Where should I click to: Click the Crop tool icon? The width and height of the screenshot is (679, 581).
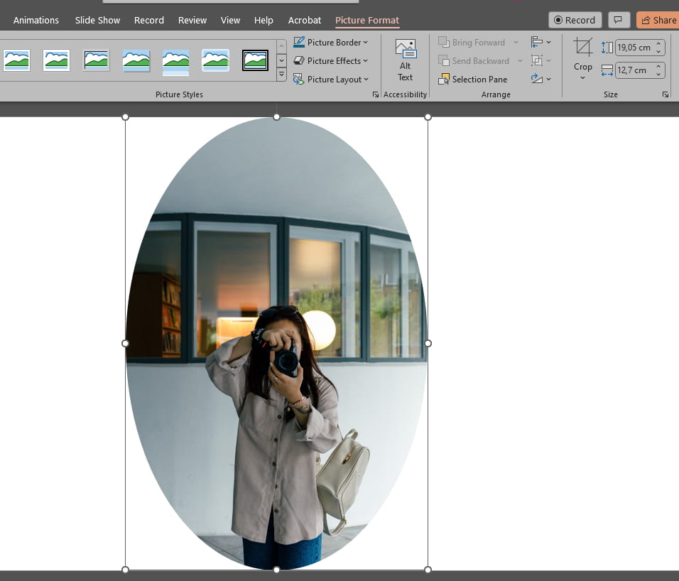(583, 48)
